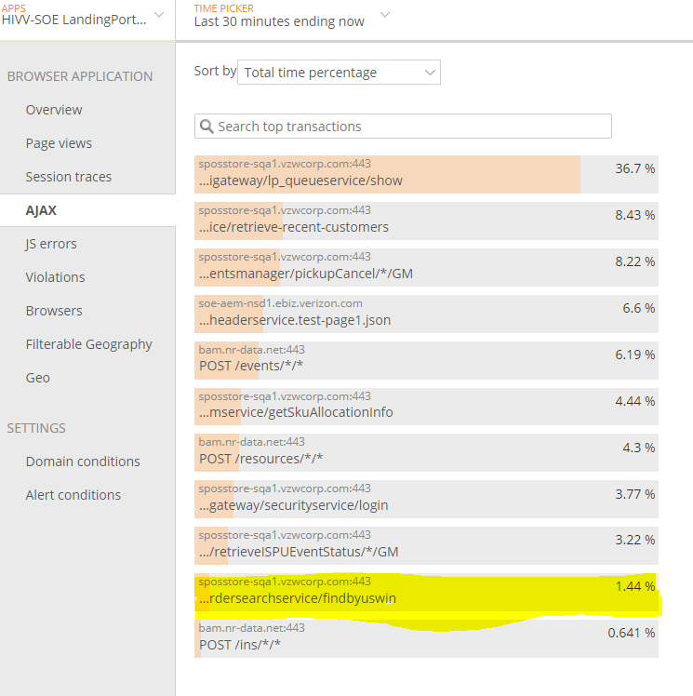Open Alert conditions settings
This screenshot has width=693, height=696.
click(73, 495)
